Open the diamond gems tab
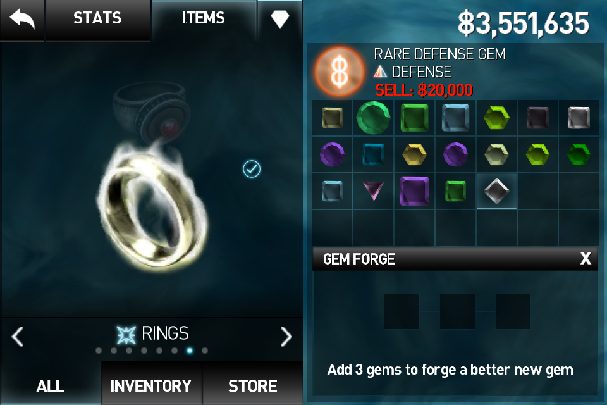607x405 pixels. pos(280,18)
